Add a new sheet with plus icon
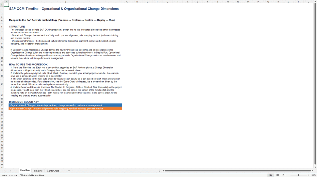 click(x=69, y=171)
